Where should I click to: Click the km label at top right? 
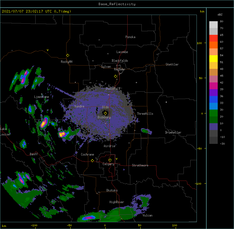[202, 11]
